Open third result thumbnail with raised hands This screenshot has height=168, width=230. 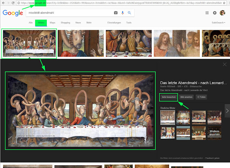tap(129, 43)
